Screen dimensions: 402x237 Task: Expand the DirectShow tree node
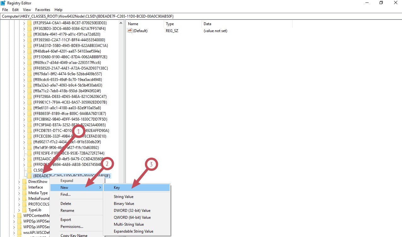click(19, 182)
